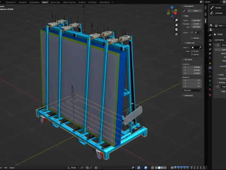Open the Scene properties tab icon
The width and height of the screenshot is (226, 170).
[x=210, y=54]
